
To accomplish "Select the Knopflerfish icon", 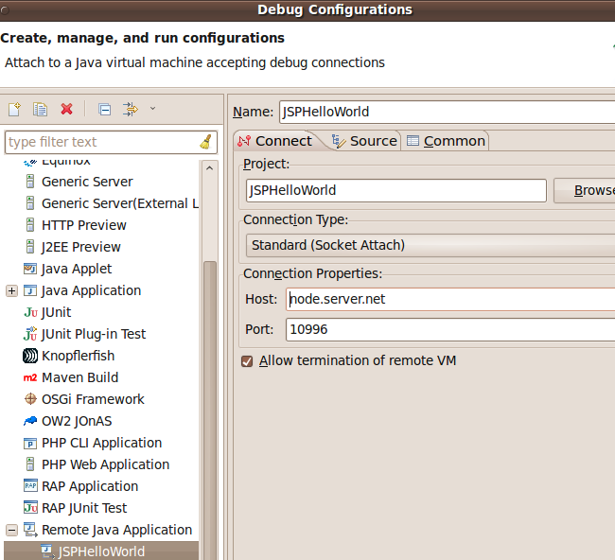I will coord(30,356).
